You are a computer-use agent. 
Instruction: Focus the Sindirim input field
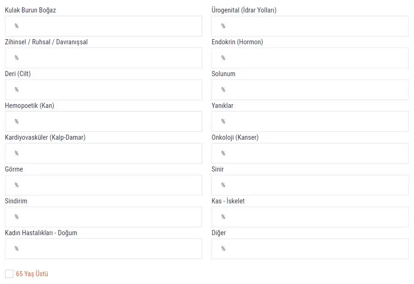[103, 217]
